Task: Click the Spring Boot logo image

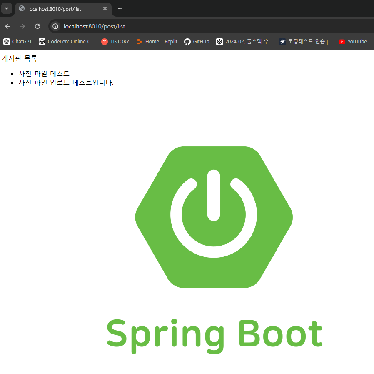Action: click(214, 250)
